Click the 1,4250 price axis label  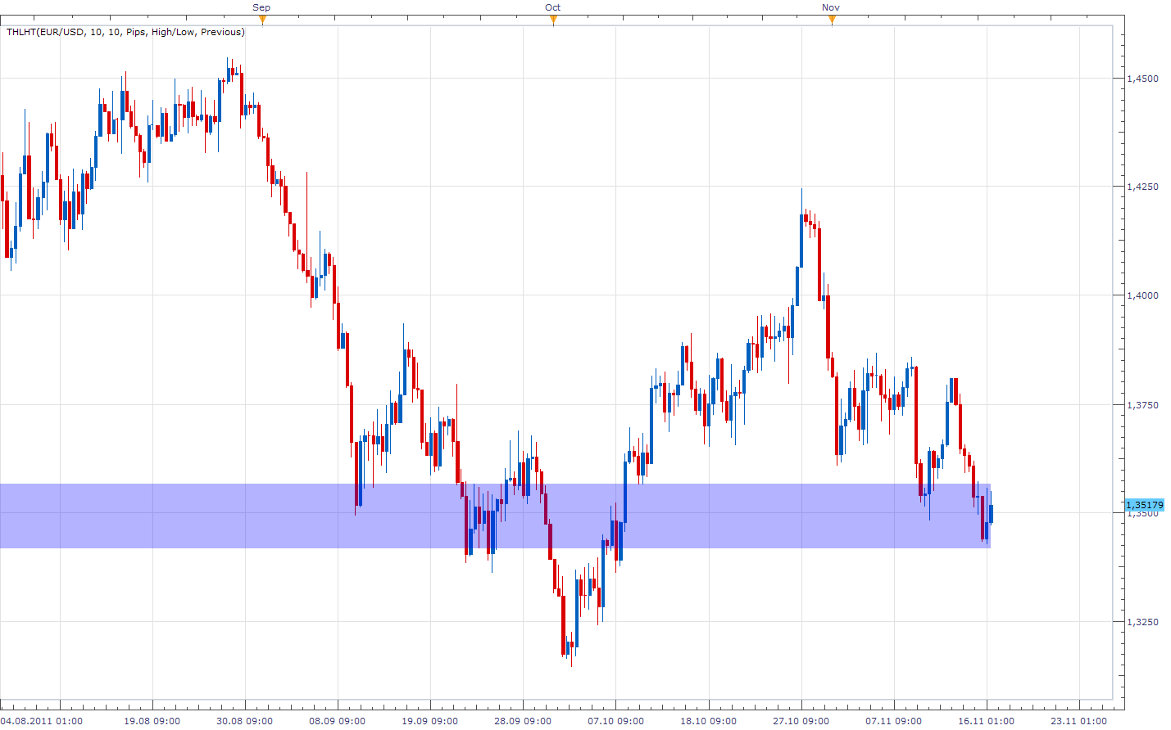(1143, 187)
